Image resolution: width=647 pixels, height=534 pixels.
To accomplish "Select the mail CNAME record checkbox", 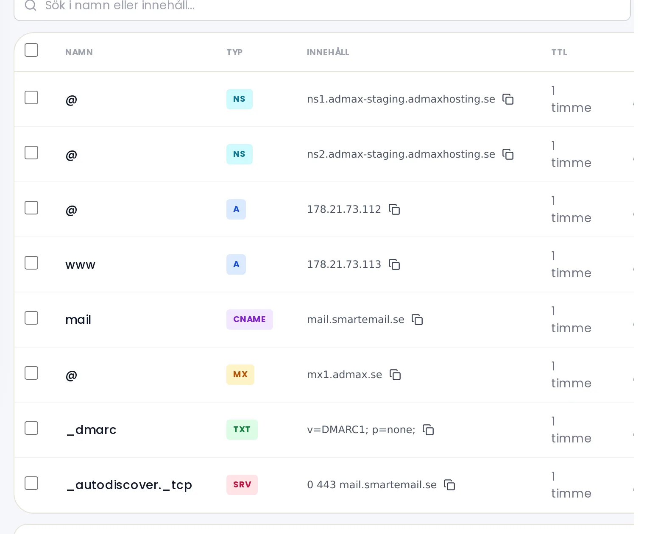I will tap(31, 318).
